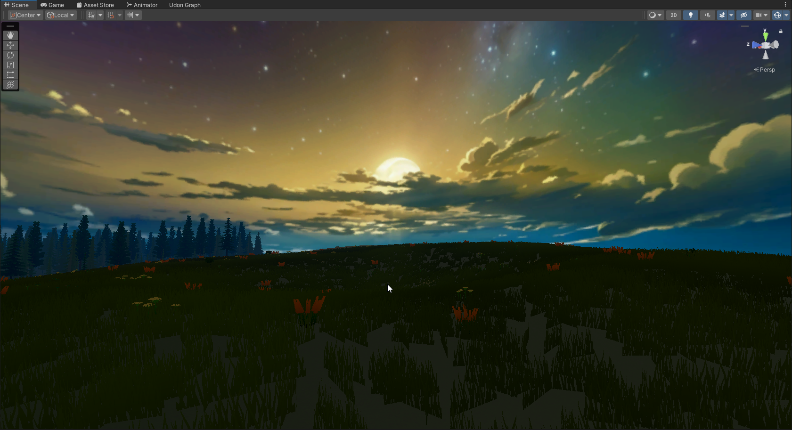Select the Transform tool
This screenshot has width=792, height=430.
[10, 85]
